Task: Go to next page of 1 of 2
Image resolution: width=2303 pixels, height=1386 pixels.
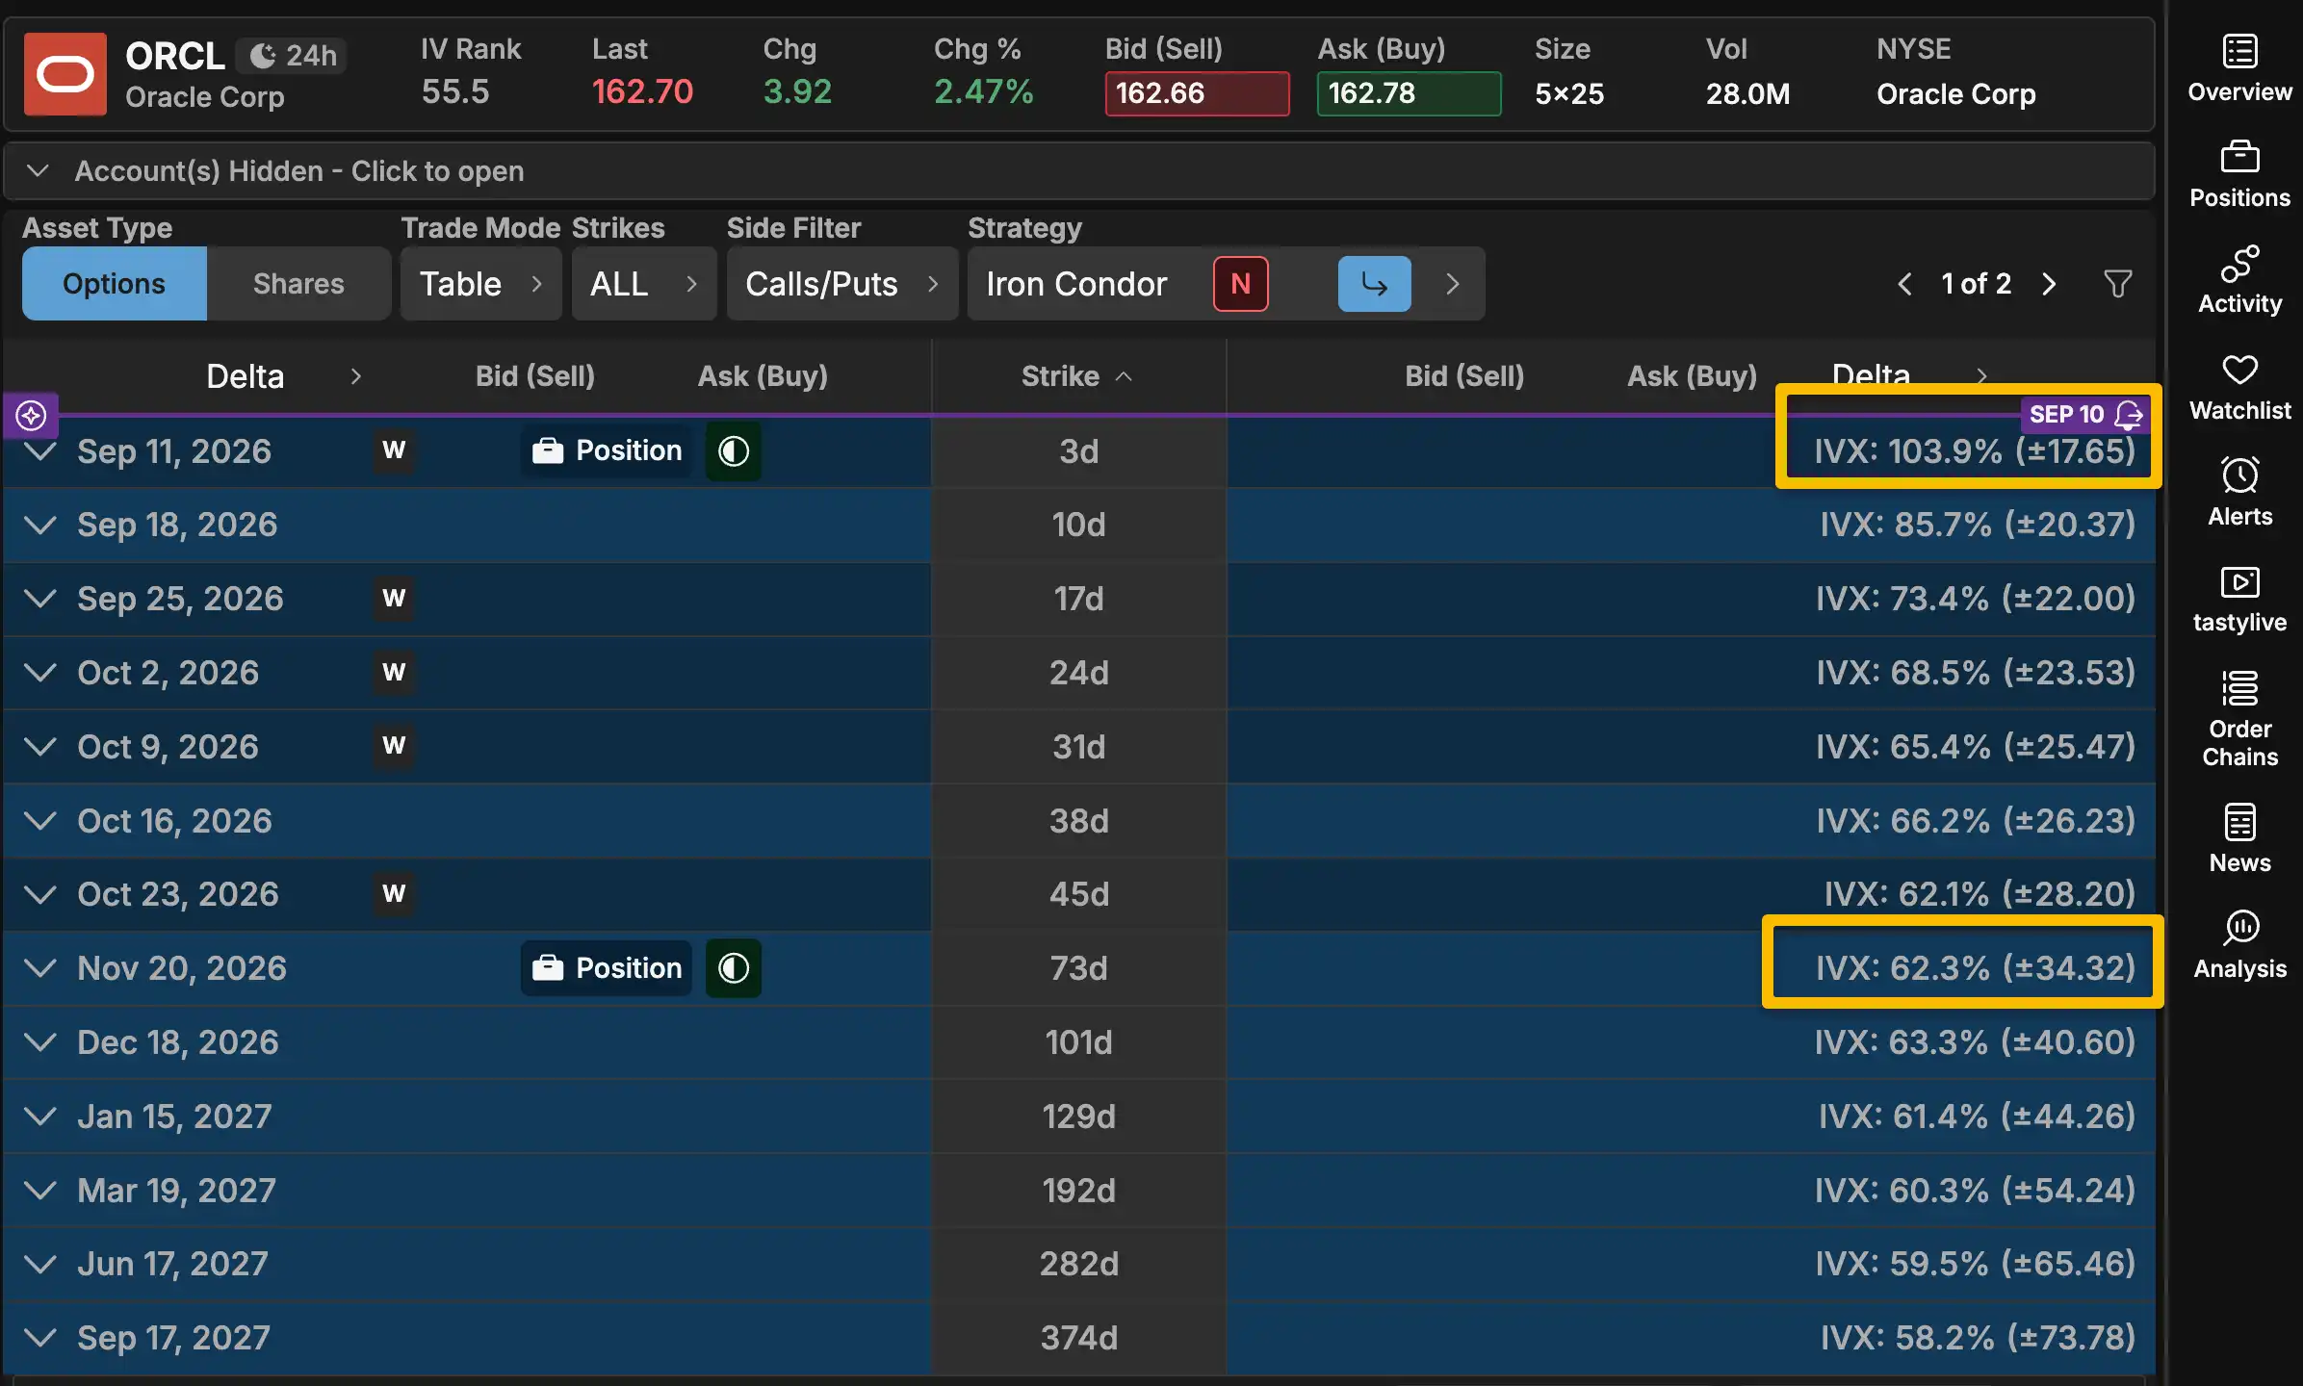Action: 2049,284
